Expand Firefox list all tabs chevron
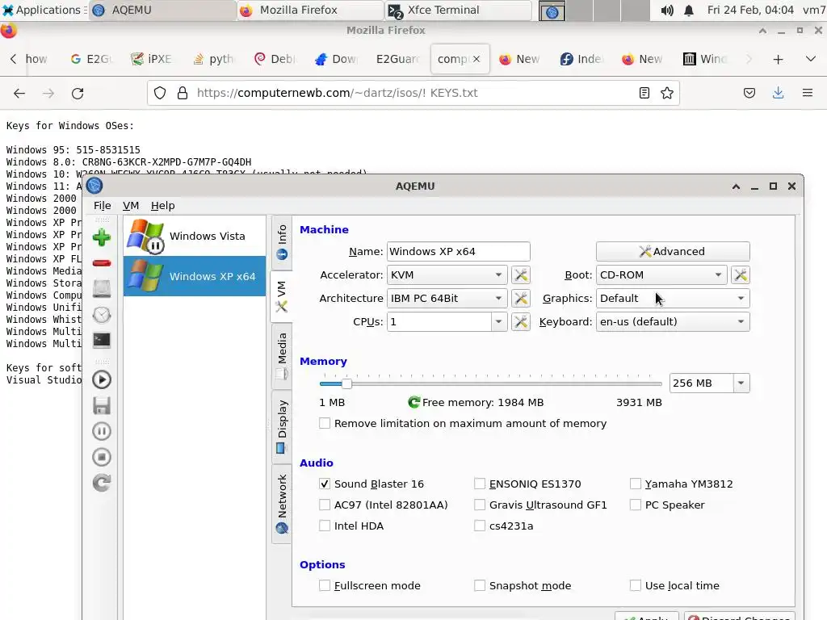 click(x=811, y=59)
